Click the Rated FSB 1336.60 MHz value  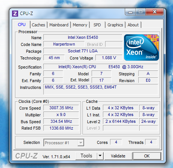(61, 128)
